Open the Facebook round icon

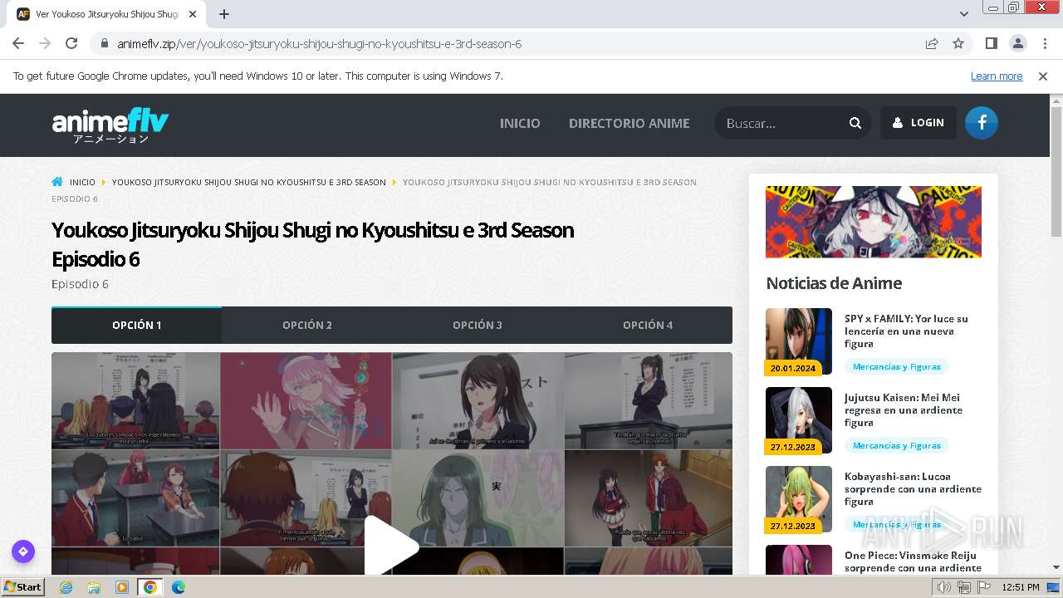pos(982,123)
